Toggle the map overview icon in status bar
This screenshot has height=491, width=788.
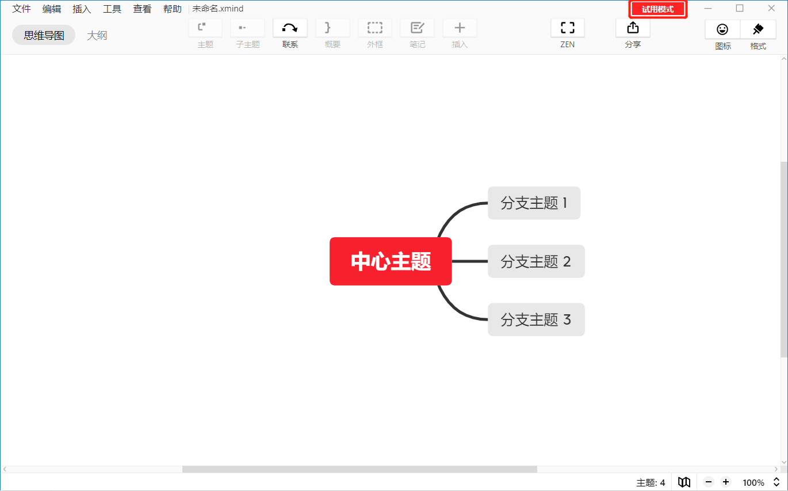coord(684,482)
